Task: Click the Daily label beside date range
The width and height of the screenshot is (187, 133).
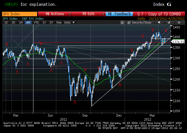Action: (142, 19)
